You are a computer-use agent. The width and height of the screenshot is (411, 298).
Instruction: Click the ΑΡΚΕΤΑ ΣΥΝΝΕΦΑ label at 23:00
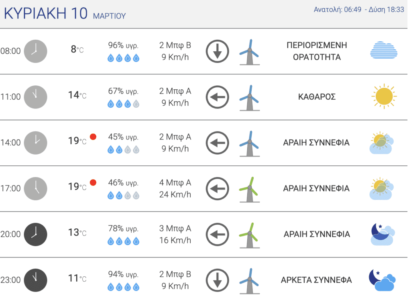pos(316,280)
